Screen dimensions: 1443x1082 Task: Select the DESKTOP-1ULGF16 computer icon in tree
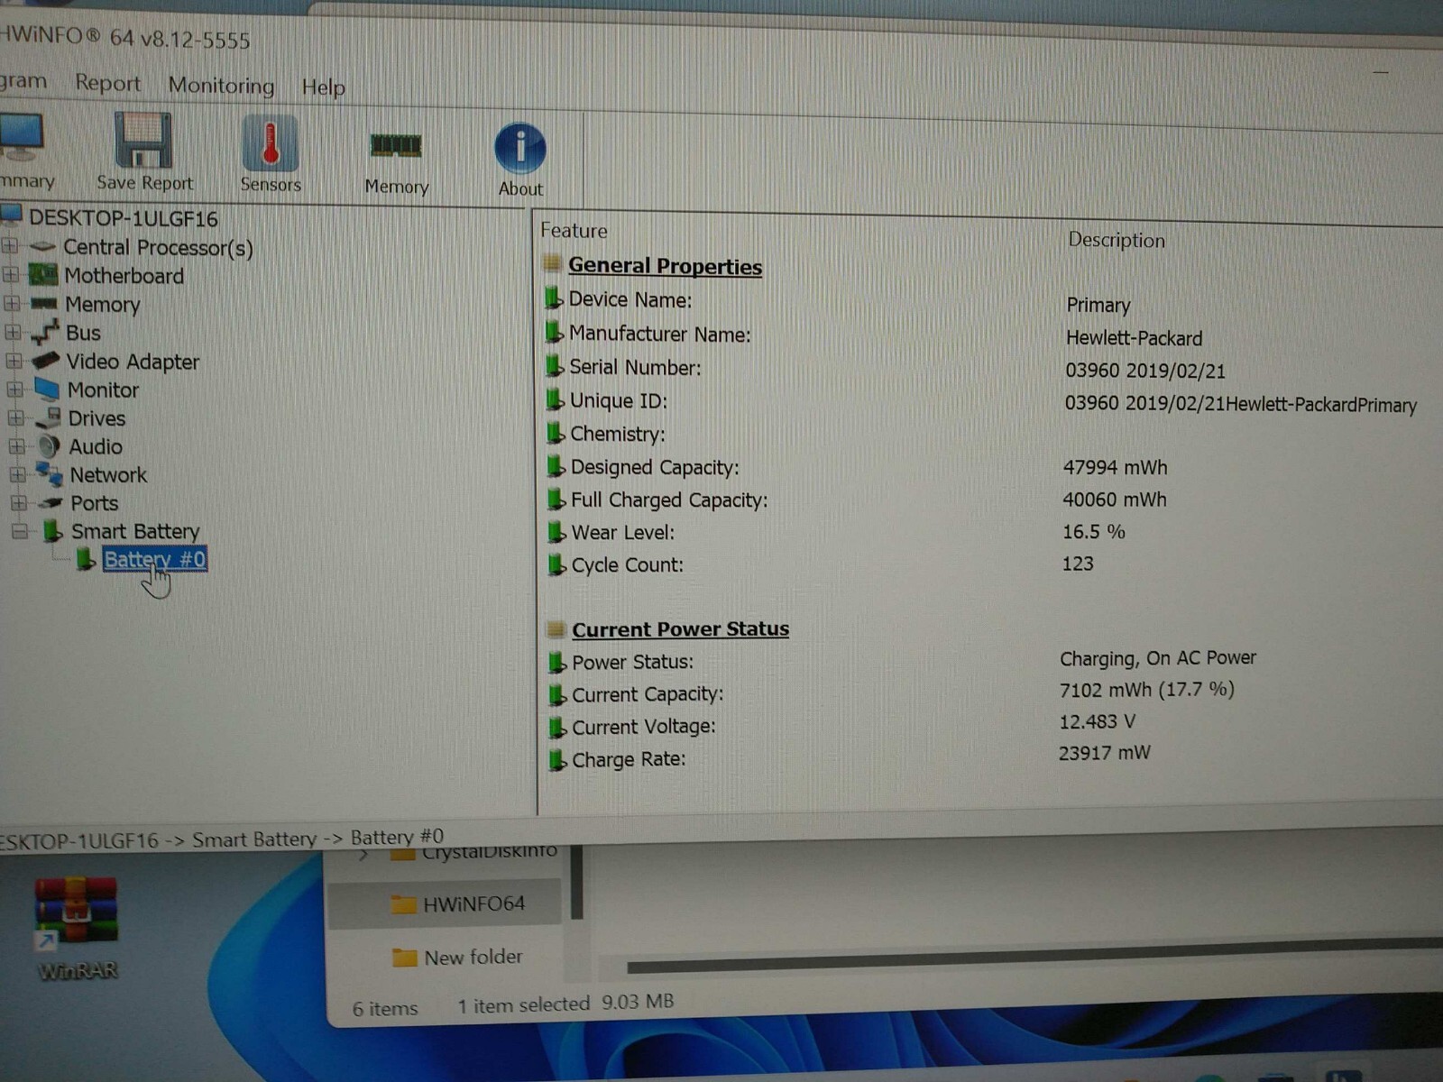pyautogui.click(x=12, y=215)
